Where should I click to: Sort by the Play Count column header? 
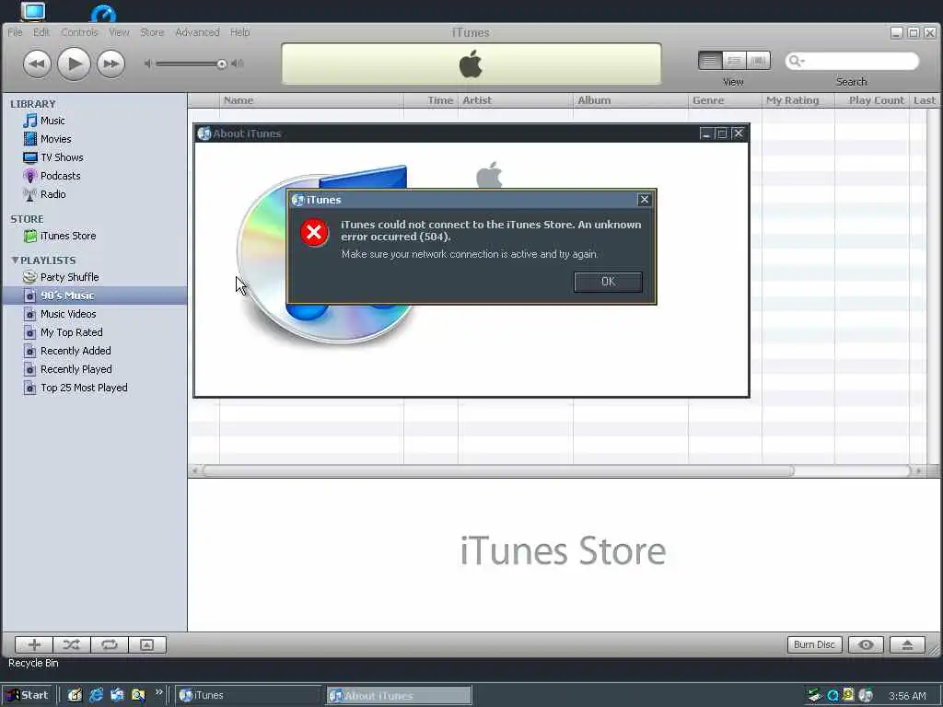click(872, 100)
